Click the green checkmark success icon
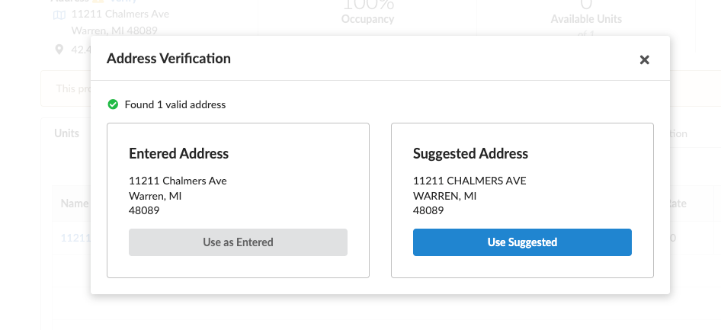 tap(113, 104)
